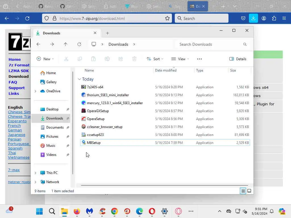291x218 pixels.
Task: Select thorium_SSE3_mini_installer file
Action: tap(165, 95)
